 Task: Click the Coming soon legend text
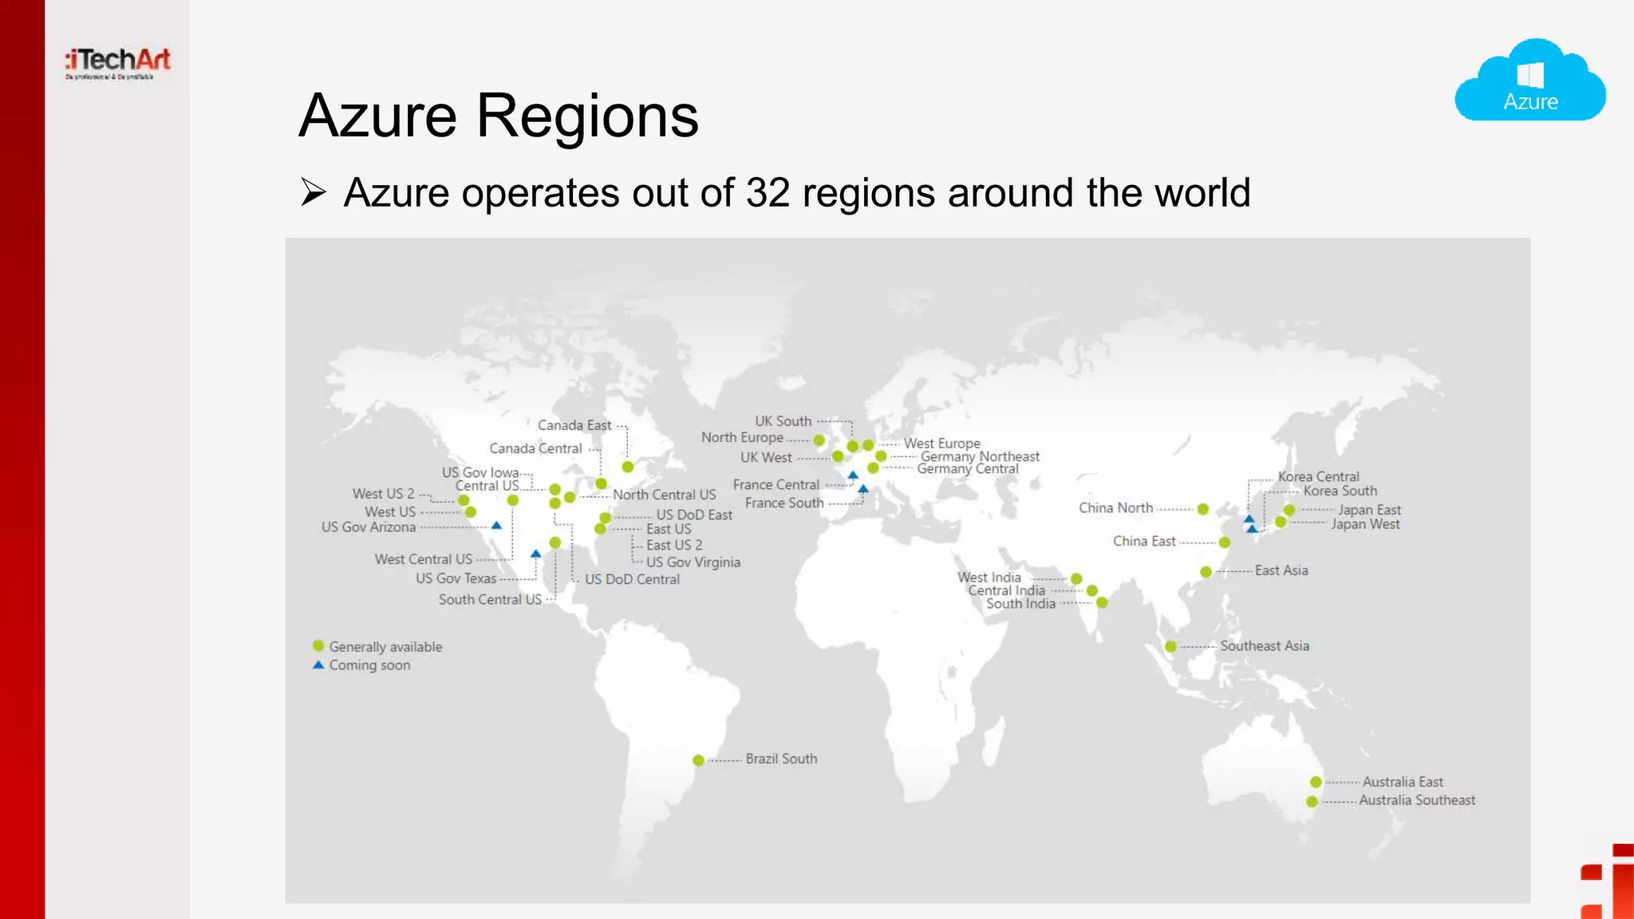369,665
